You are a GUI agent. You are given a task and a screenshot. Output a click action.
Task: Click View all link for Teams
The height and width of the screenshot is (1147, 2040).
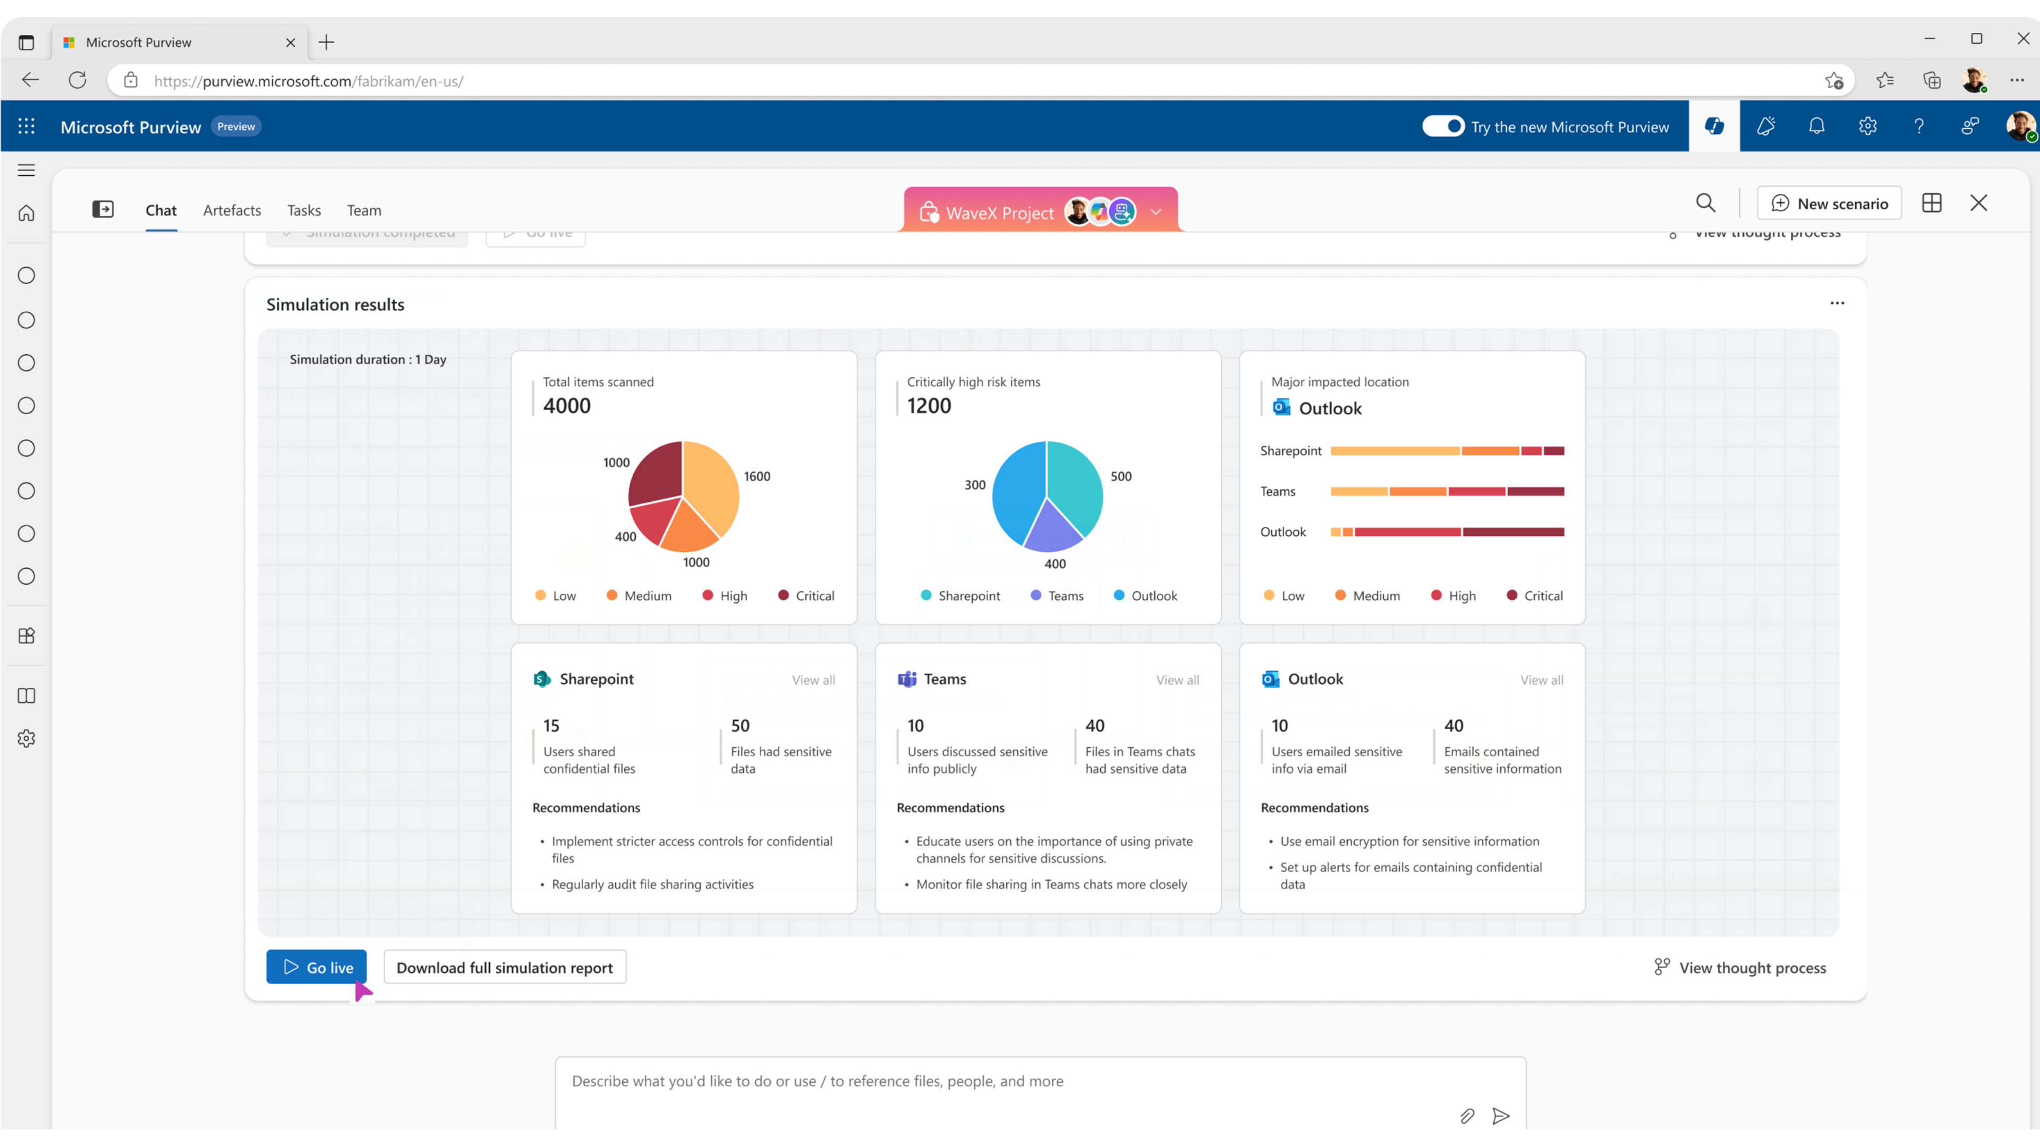1177,679
